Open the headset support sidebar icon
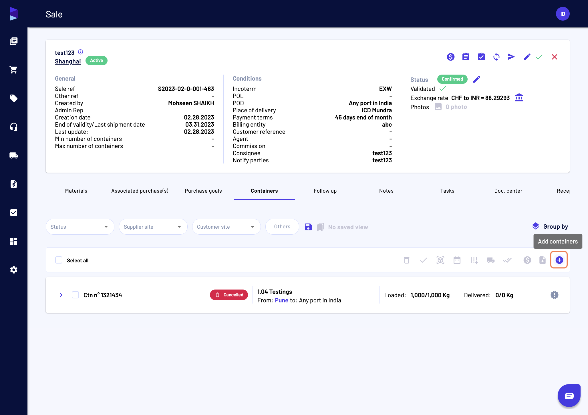Screen dimensions: 588x415 [x=13, y=127]
